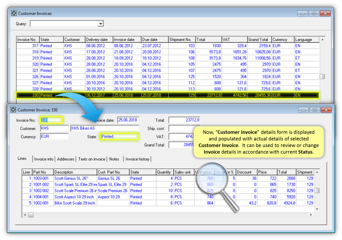
Task: Click inside the Query combo box field
Action: click(64, 24)
